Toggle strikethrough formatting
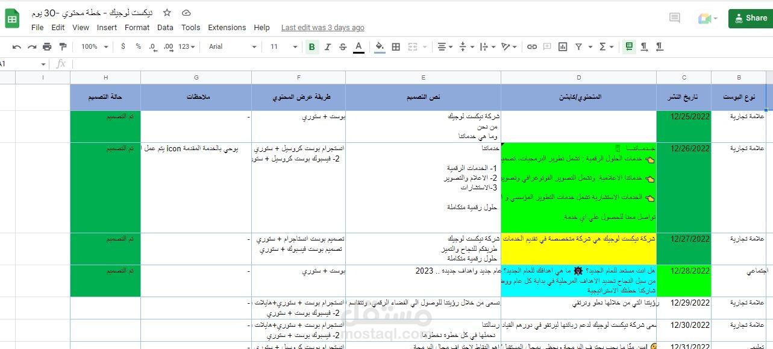The height and width of the screenshot is (349, 773). click(x=343, y=46)
